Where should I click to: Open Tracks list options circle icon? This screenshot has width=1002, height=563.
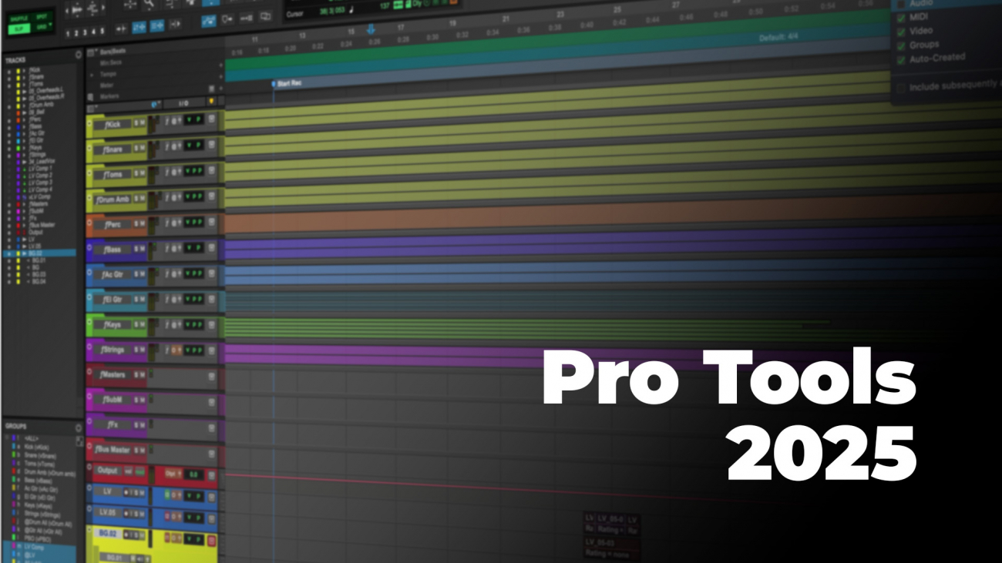78,55
